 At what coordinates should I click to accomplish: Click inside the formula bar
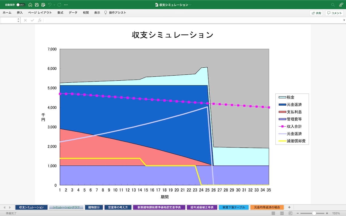[x=193, y=20]
